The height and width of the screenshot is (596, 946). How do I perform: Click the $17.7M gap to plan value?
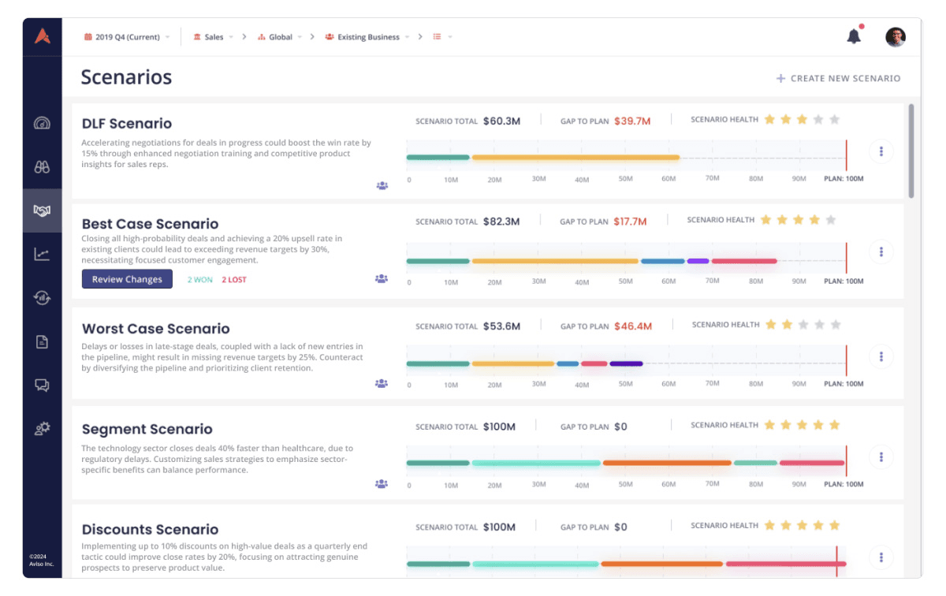click(x=631, y=222)
